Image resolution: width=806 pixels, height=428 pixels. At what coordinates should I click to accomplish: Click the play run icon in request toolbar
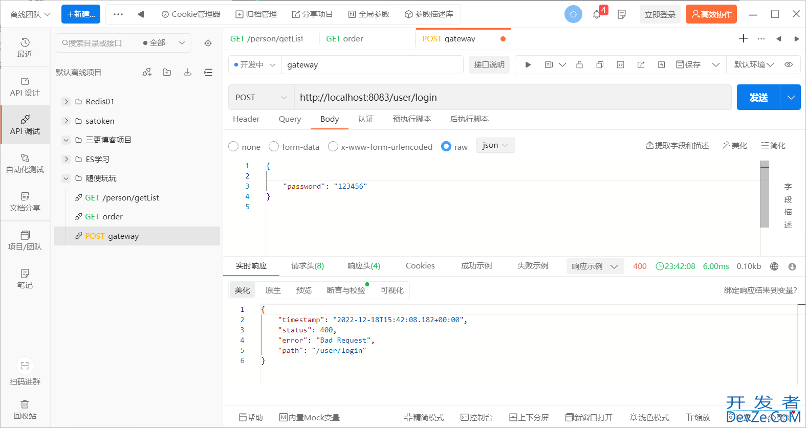coord(528,64)
